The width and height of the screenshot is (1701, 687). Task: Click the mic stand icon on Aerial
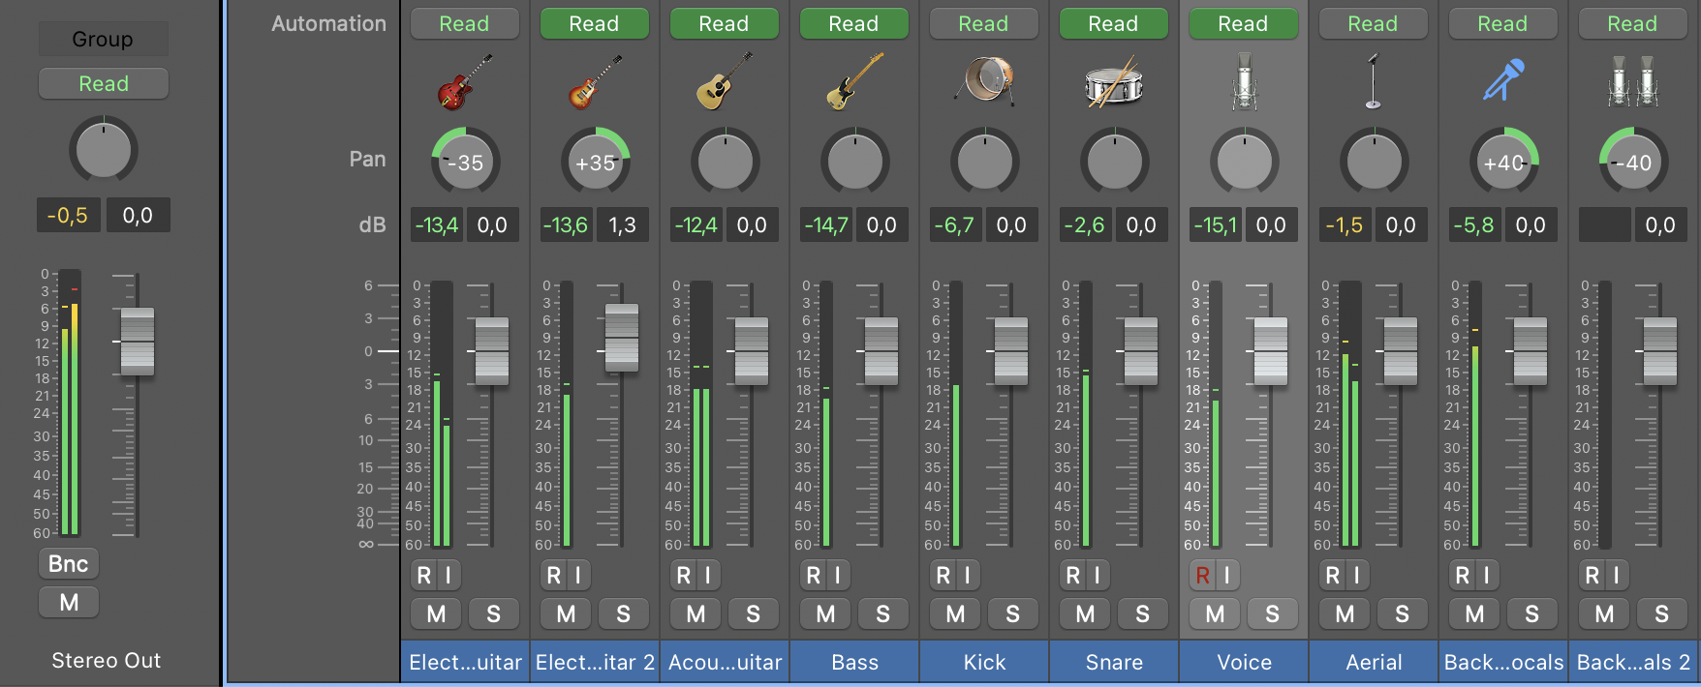(1373, 81)
